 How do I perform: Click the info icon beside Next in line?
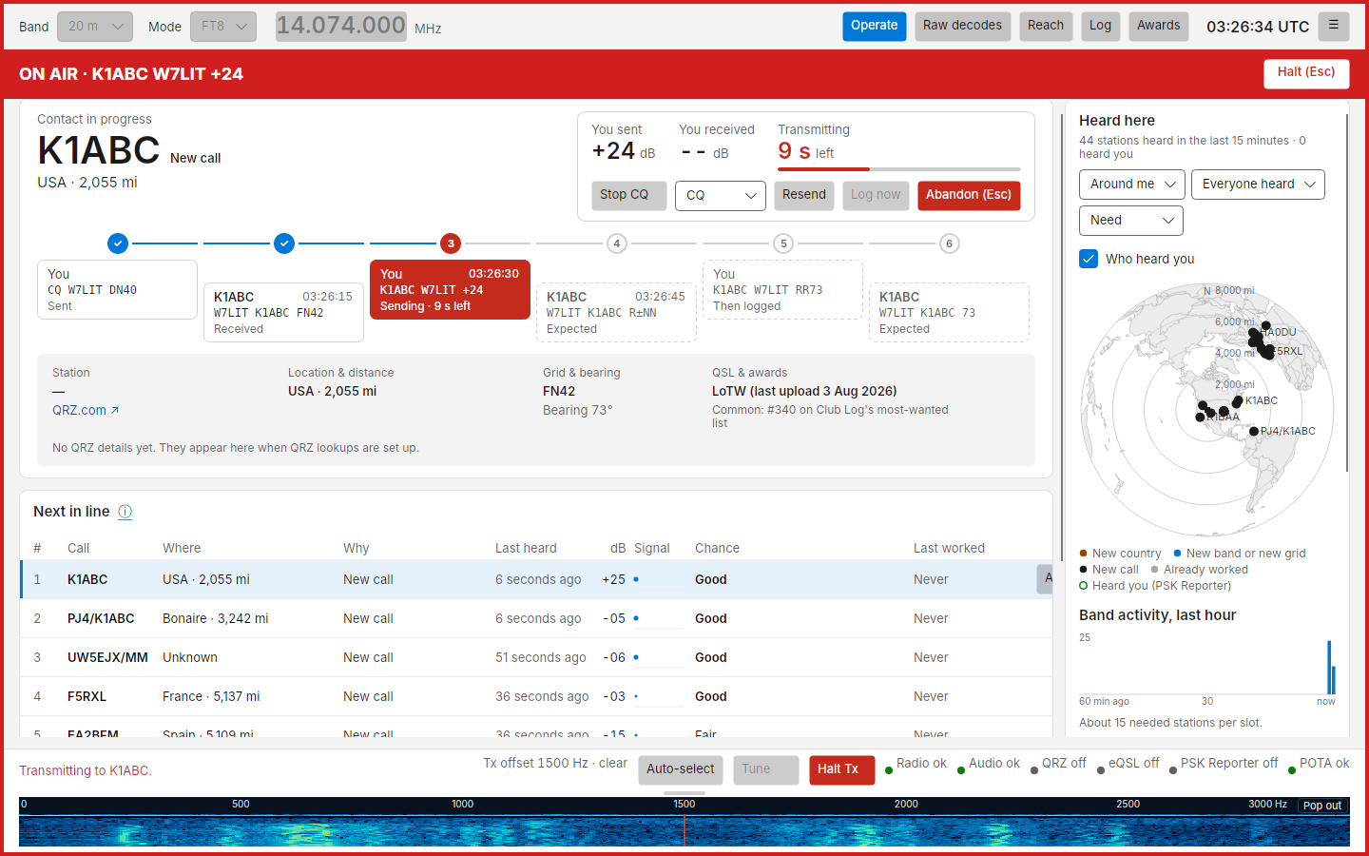pos(125,512)
